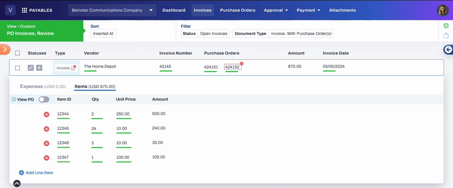This screenshot has height=188, width=453.
Task: Click the Invoice Date column header
Action: pyautogui.click(x=336, y=53)
